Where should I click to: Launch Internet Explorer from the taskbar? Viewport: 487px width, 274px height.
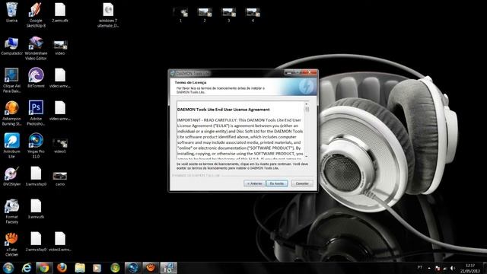pyautogui.click(x=27, y=267)
